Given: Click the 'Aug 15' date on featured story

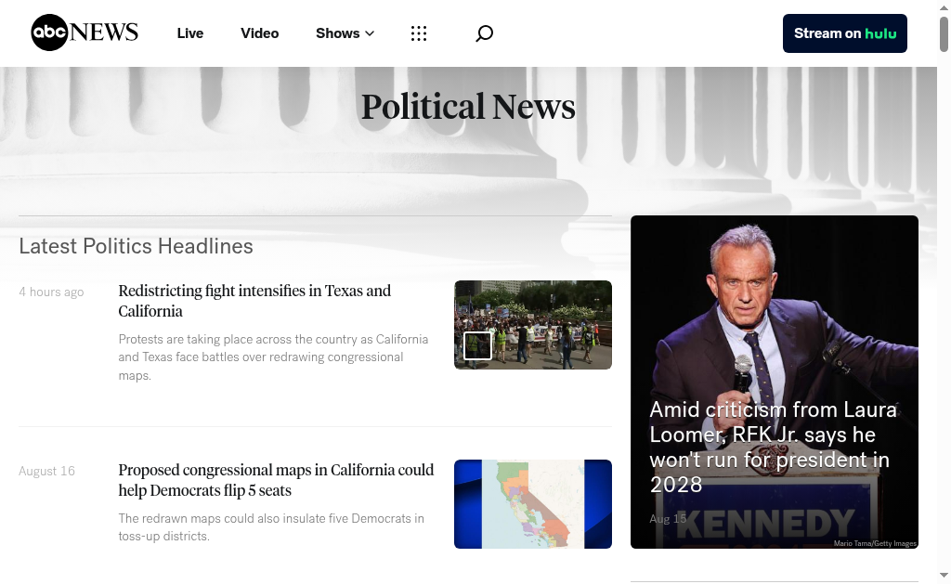Looking at the screenshot, I should (x=668, y=518).
